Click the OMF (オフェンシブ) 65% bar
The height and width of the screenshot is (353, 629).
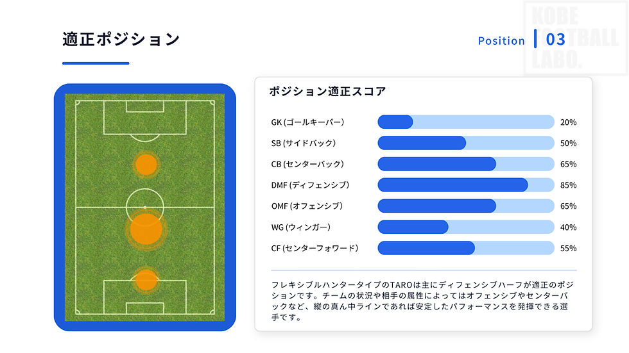(466, 206)
